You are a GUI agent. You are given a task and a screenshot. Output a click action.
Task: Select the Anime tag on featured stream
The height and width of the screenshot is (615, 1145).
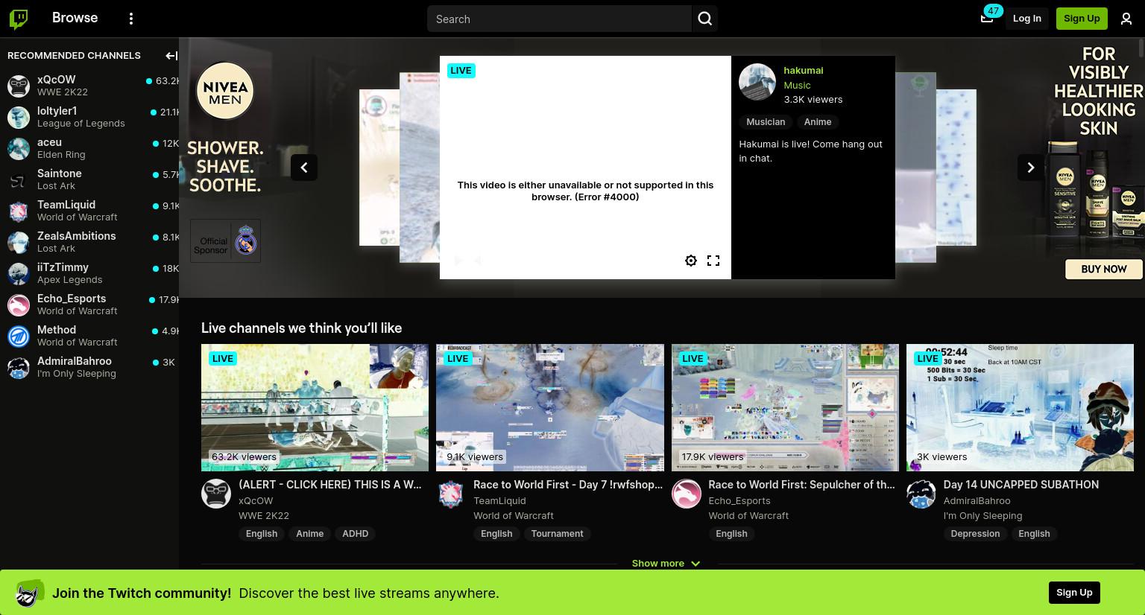tap(818, 122)
